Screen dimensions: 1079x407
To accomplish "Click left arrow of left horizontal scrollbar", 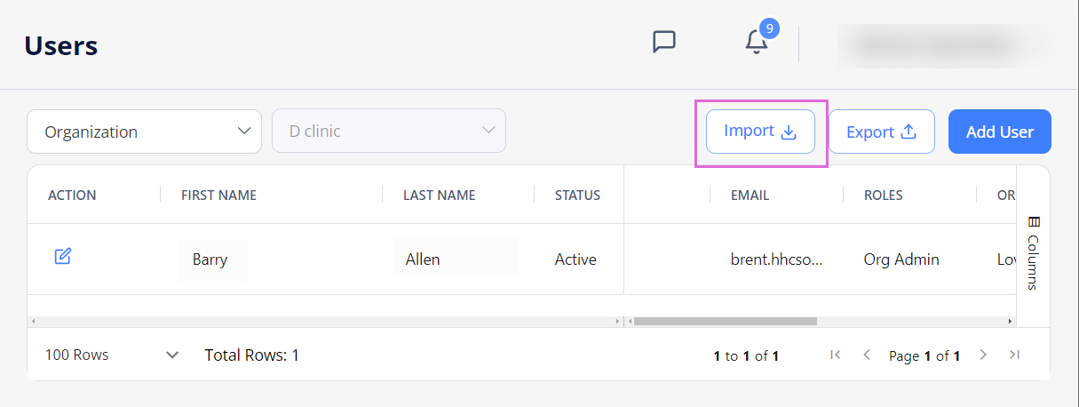I will pyautogui.click(x=33, y=321).
